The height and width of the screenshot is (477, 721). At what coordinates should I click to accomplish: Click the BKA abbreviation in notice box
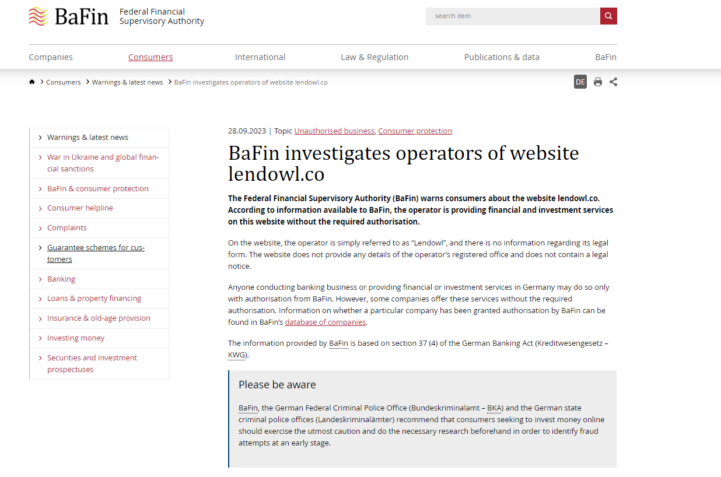pos(494,408)
